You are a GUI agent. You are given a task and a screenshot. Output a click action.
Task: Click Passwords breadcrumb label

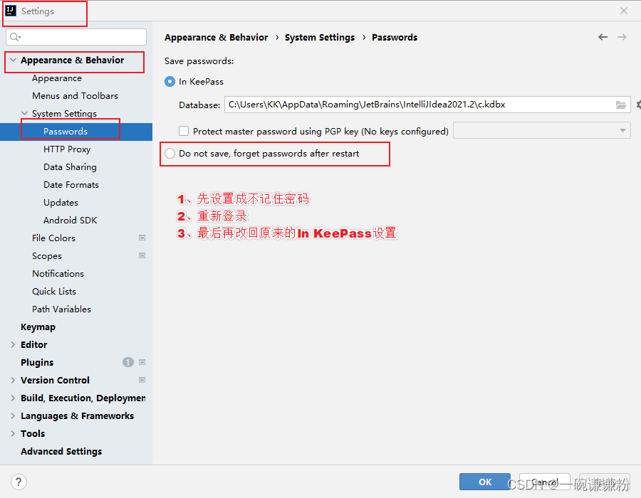(x=395, y=38)
